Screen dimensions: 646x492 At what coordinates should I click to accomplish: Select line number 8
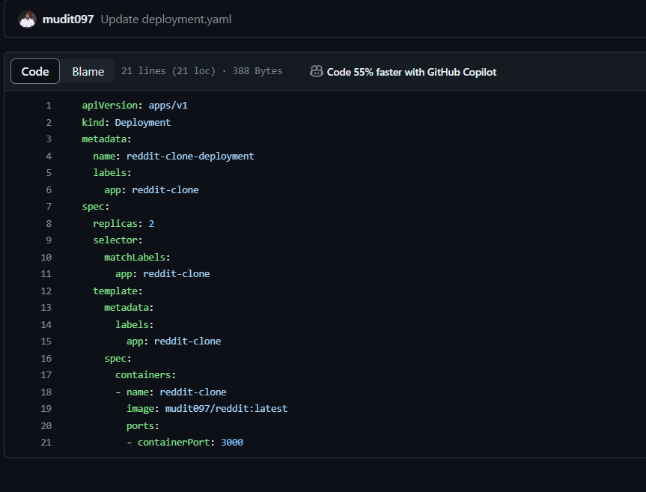(x=49, y=224)
